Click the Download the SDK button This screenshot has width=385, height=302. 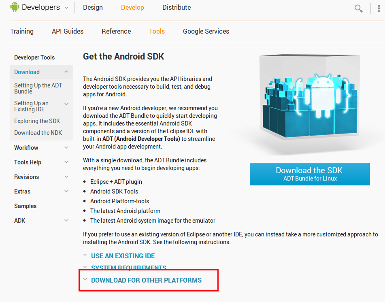pos(310,174)
